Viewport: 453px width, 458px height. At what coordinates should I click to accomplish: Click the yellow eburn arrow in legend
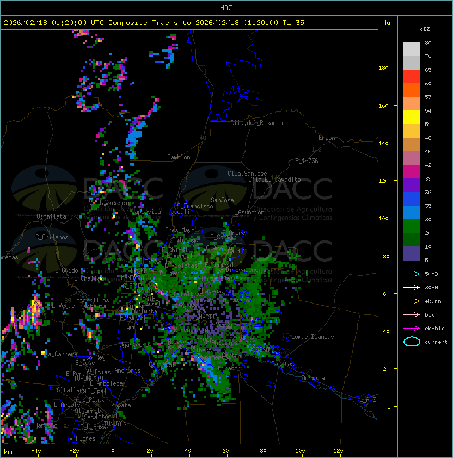point(412,301)
